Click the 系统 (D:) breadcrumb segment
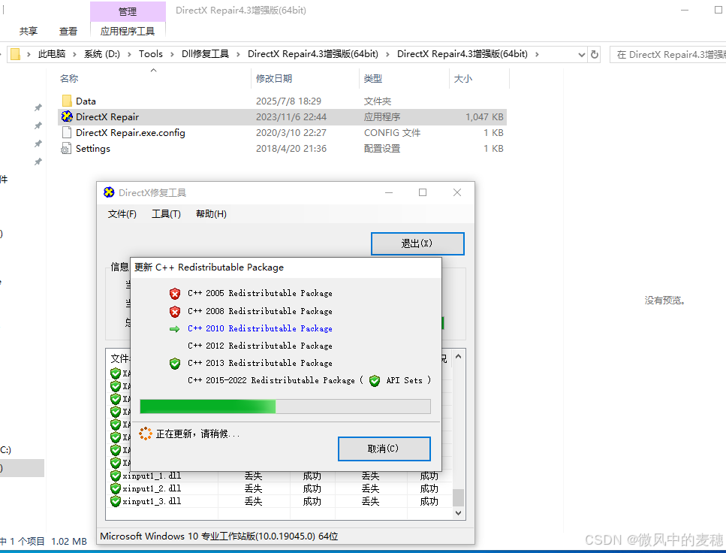The width and height of the screenshot is (726, 553). [x=102, y=54]
